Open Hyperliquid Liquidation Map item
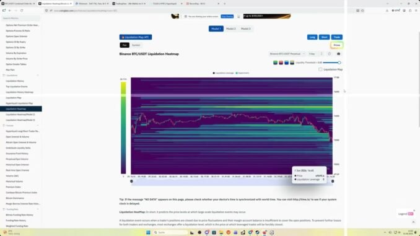The image size is (420, 236). click(x=19, y=103)
